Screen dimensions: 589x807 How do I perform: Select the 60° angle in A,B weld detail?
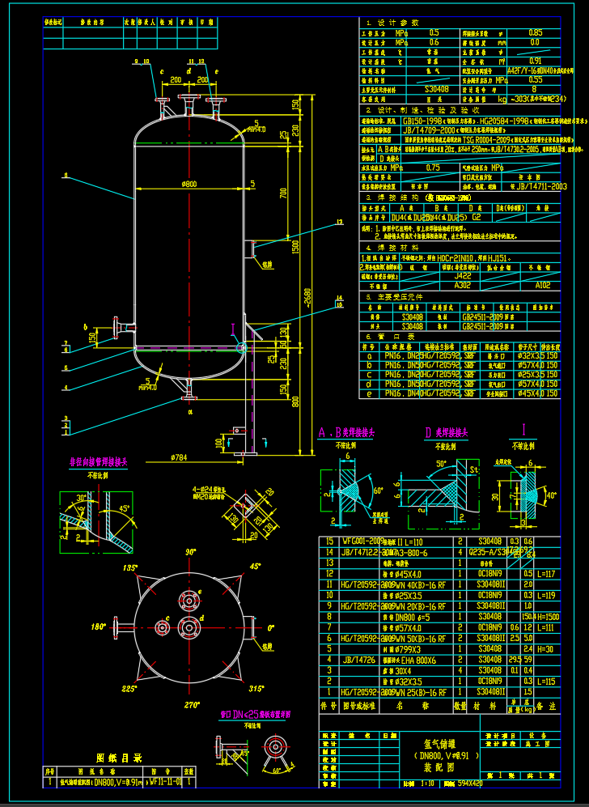tap(378, 491)
